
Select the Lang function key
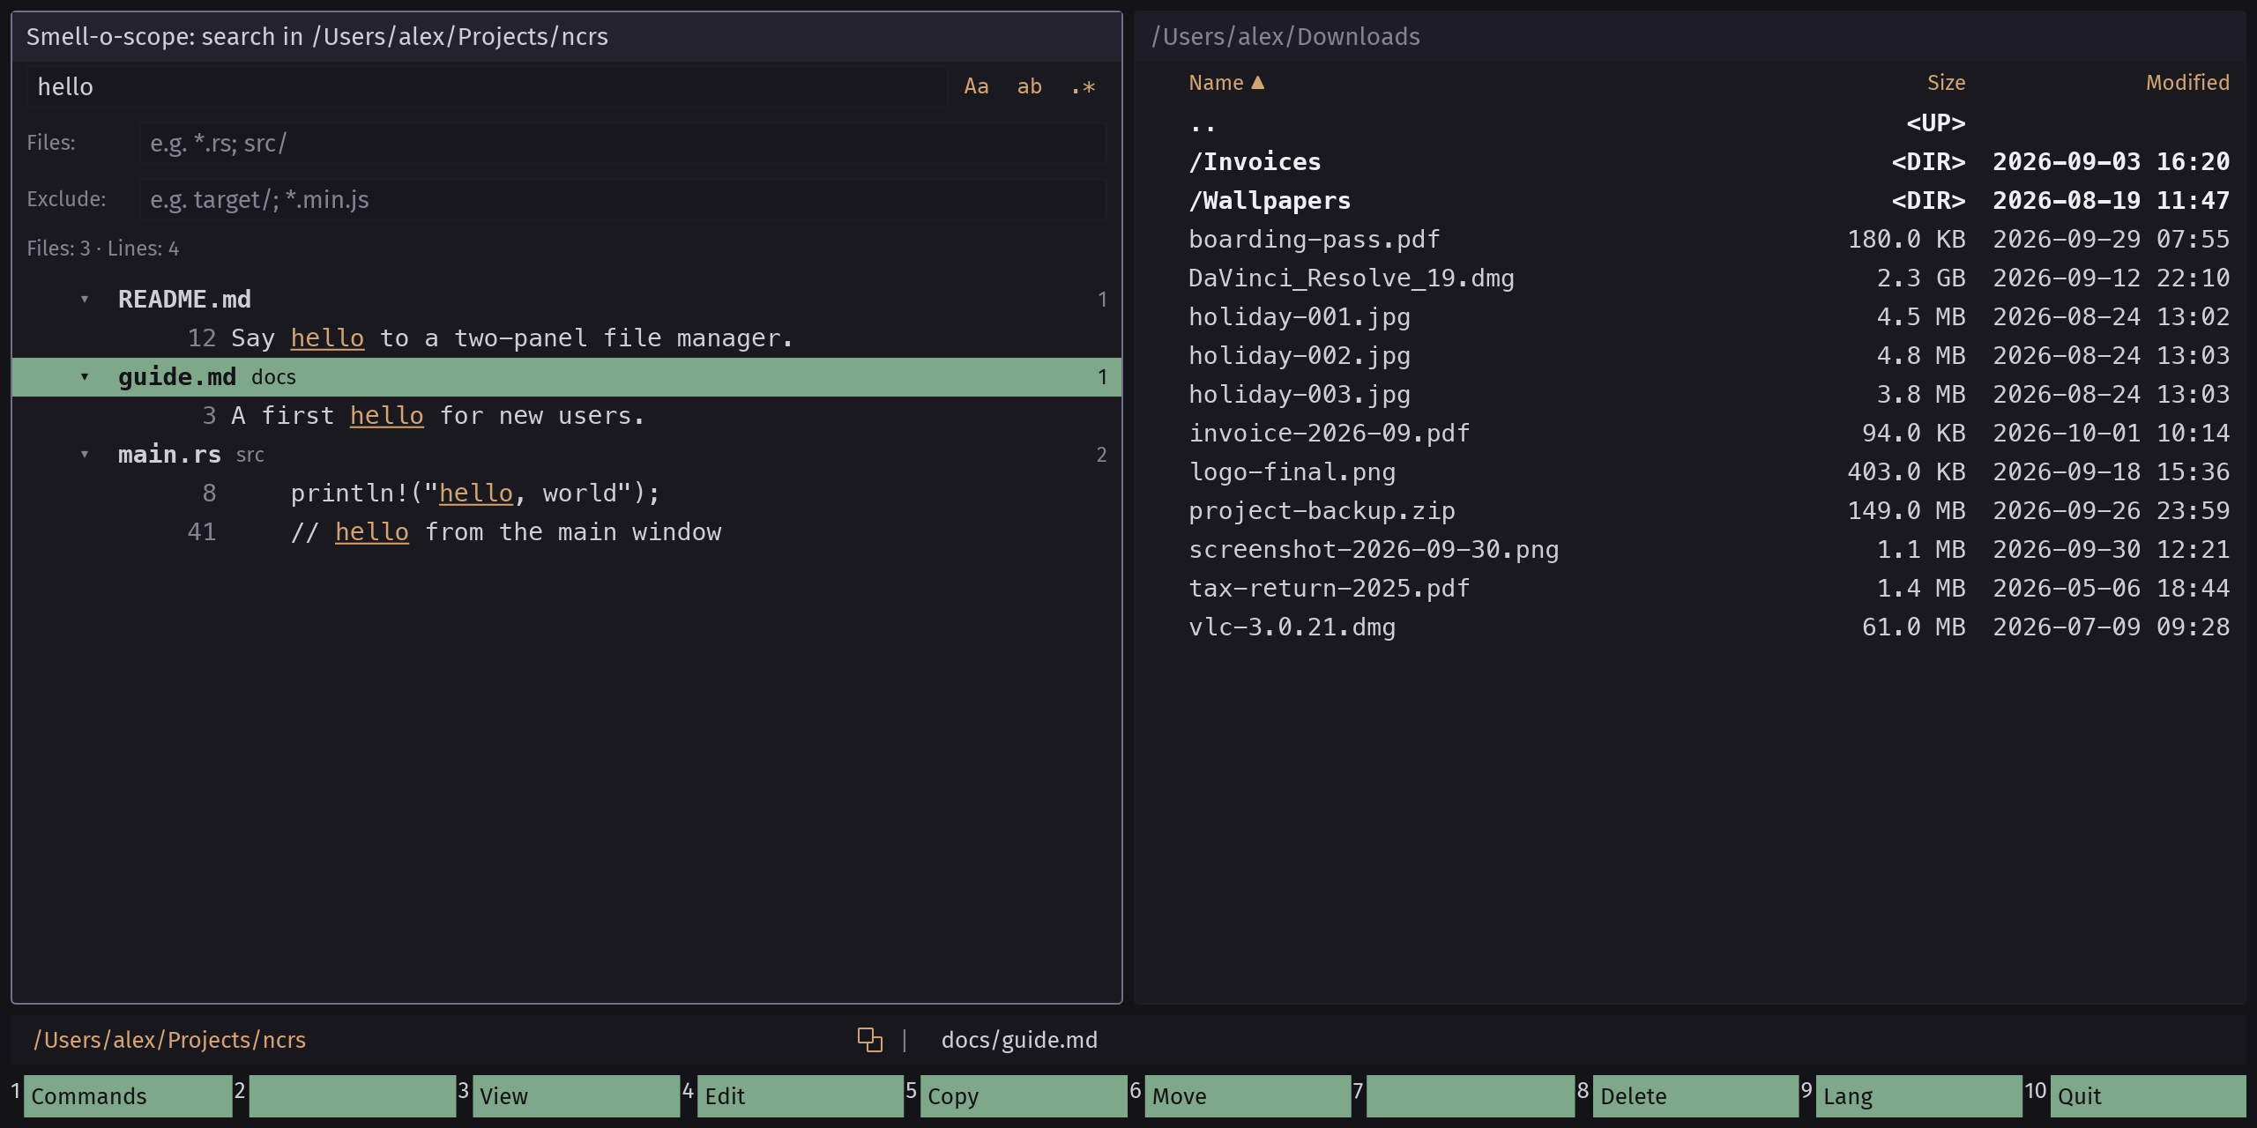click(x=1919, y=1096)
